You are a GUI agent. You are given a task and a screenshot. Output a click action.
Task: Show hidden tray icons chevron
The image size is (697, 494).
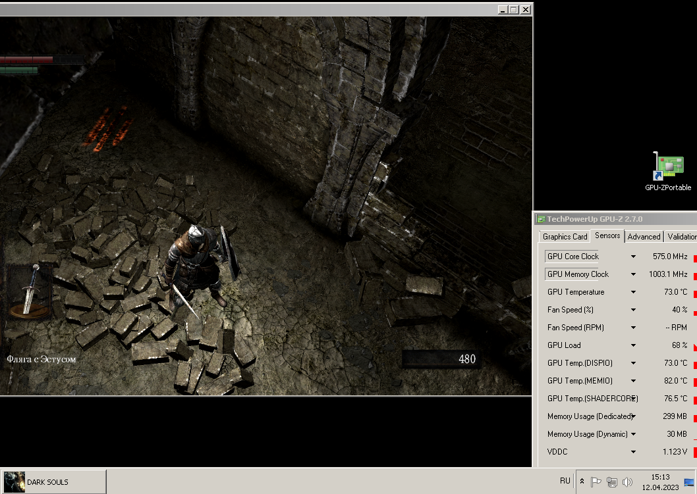(582, 481)
